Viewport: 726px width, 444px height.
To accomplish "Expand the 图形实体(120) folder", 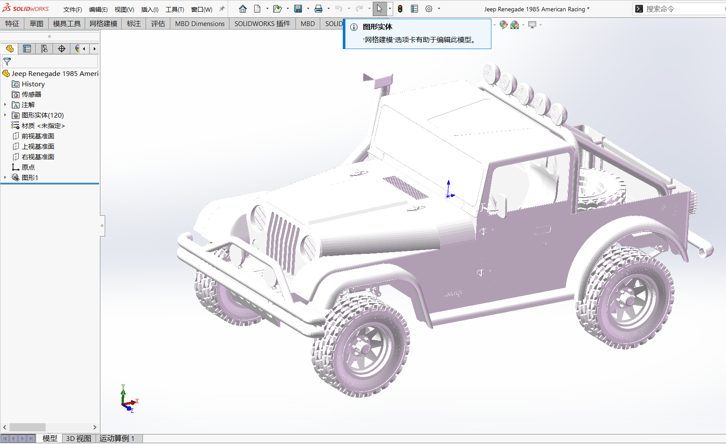I will click(5, 115).
